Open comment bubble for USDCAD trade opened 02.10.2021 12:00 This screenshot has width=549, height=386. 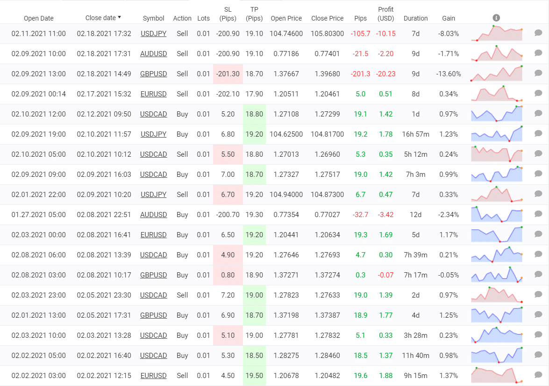(x=538, y=113)
